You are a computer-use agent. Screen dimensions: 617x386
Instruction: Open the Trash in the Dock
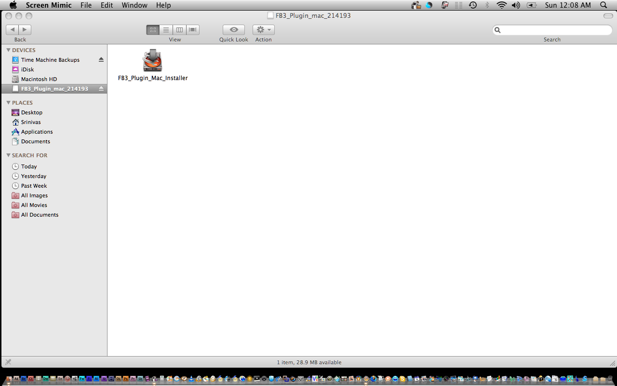(610, 379)
